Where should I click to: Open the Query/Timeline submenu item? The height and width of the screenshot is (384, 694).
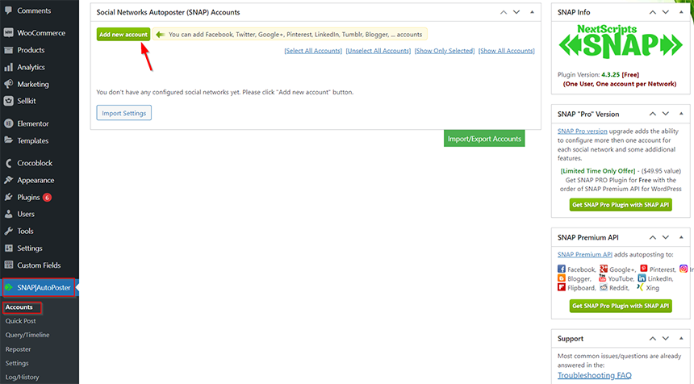[27, 335]
